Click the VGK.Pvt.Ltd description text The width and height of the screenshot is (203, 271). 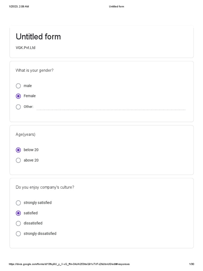(x=26, y=48)
